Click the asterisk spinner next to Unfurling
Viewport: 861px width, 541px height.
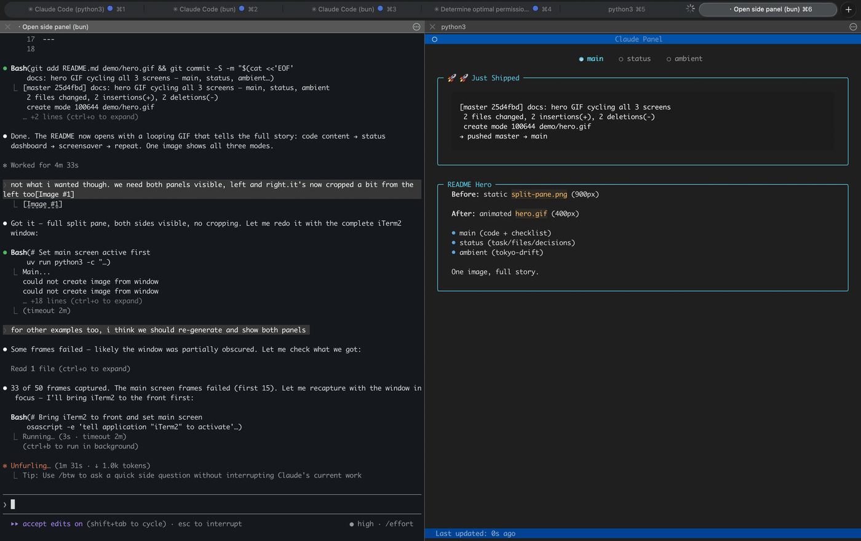[x=5, y=466]
